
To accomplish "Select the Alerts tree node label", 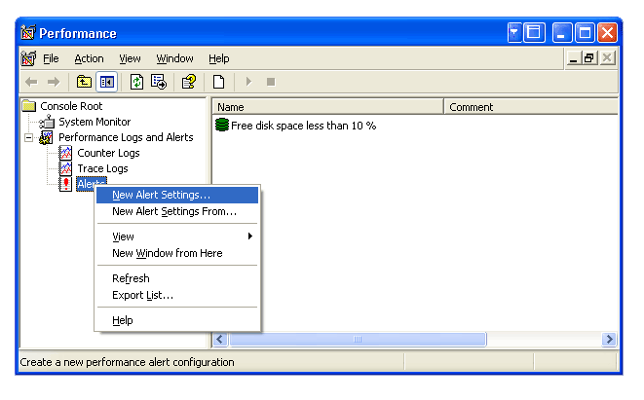I will [92, 184].
